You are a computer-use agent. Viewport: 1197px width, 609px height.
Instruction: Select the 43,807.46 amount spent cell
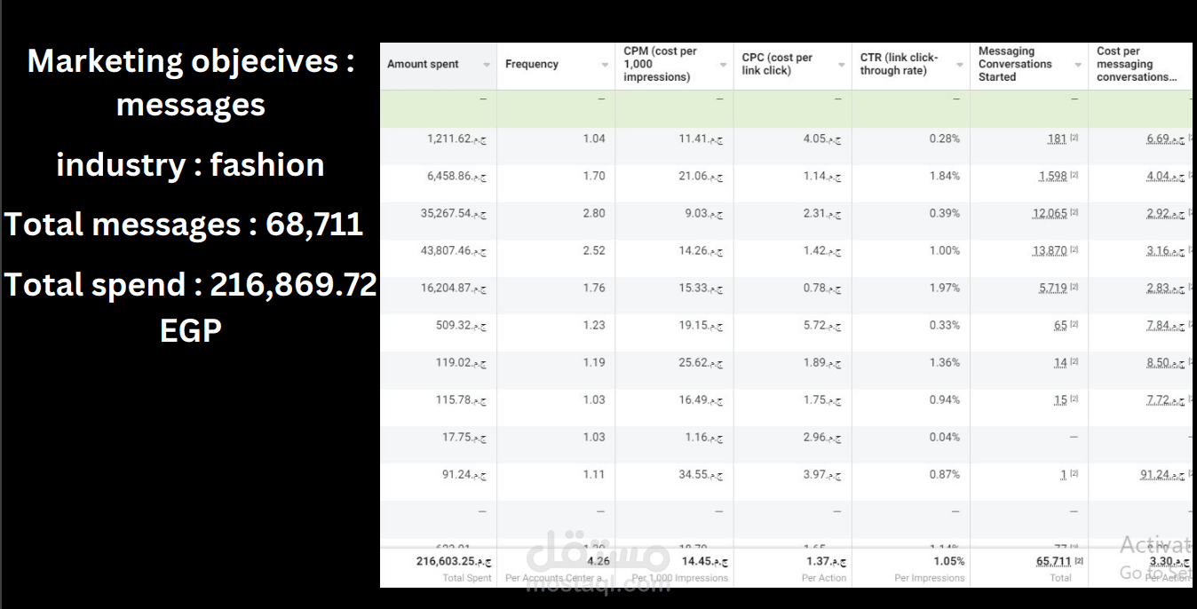click(438, 250)
